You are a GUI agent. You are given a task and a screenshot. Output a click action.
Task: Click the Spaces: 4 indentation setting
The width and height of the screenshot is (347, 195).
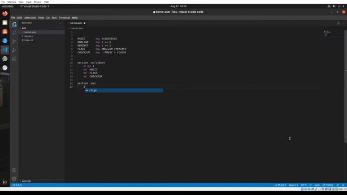pyautogui.click(x=293, y=185)
